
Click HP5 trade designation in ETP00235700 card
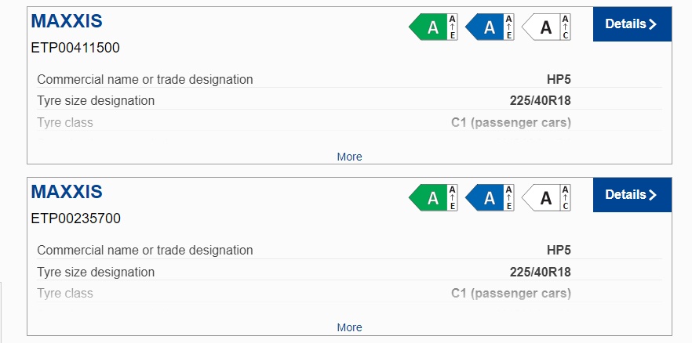click(x=559, y=251)
